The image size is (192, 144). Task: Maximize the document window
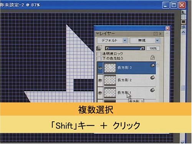174,5
